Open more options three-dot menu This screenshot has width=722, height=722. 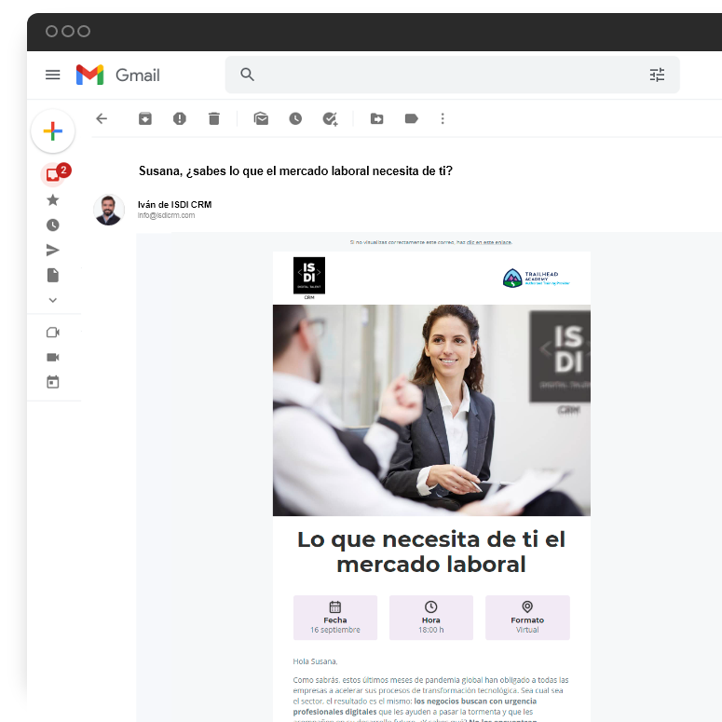point(443,119)
